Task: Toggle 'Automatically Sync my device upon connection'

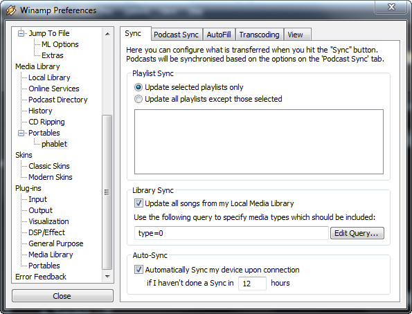Action: point(138,270)
